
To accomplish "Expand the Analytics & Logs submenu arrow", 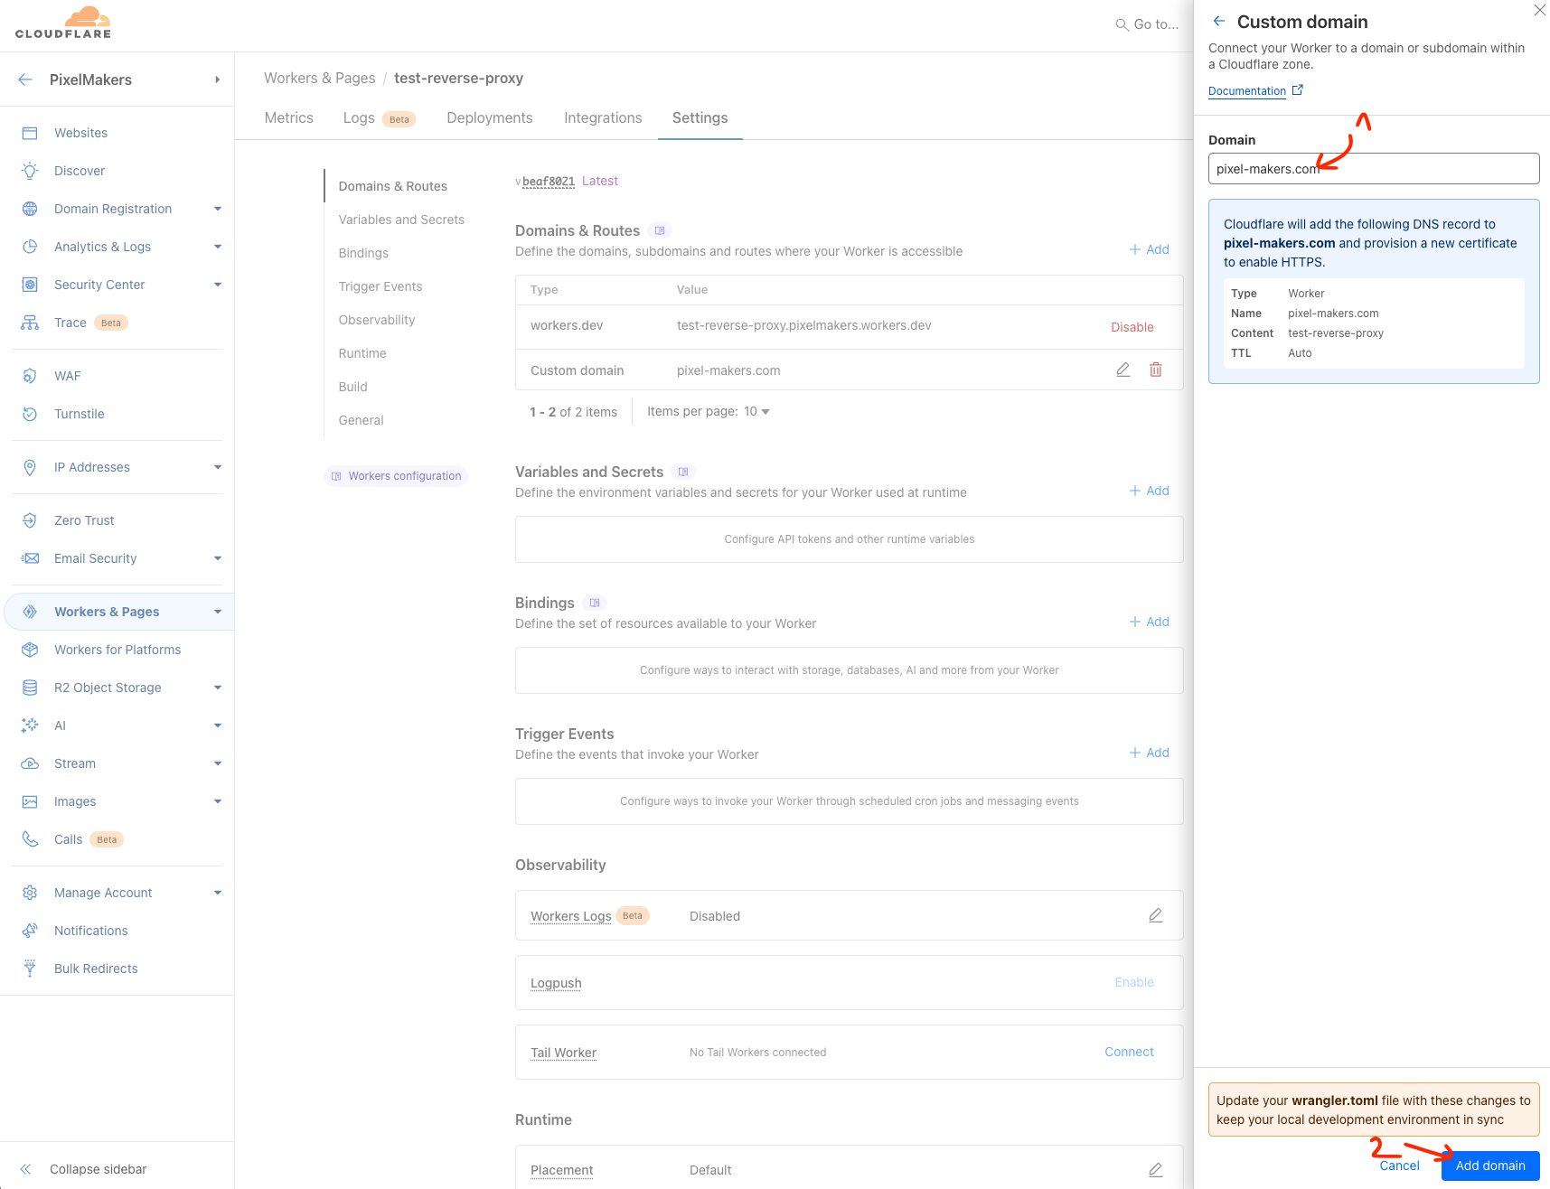I will 218,247.
